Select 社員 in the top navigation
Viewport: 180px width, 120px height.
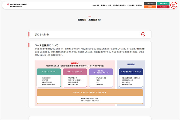[110, 5]
